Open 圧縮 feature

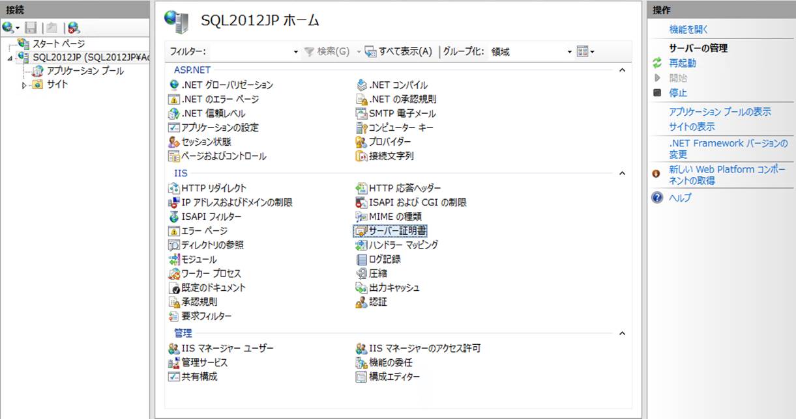pos(372,274)
